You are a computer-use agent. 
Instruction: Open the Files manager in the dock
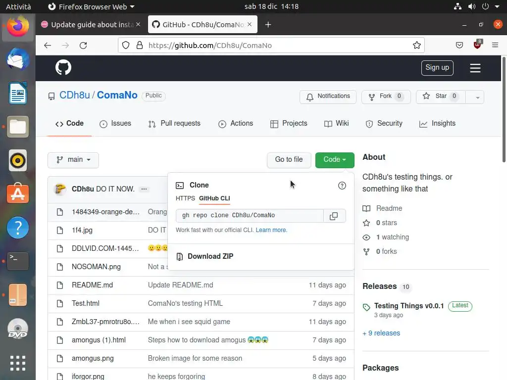(18, 127)
